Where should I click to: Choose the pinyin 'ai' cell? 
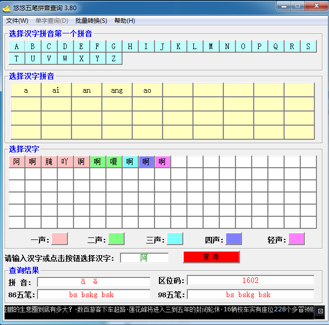tap(56, 90)
